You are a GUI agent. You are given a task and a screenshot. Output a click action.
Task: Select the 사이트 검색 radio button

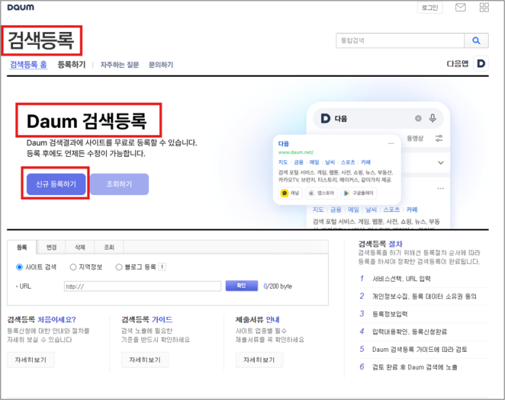tap(19, 267)
